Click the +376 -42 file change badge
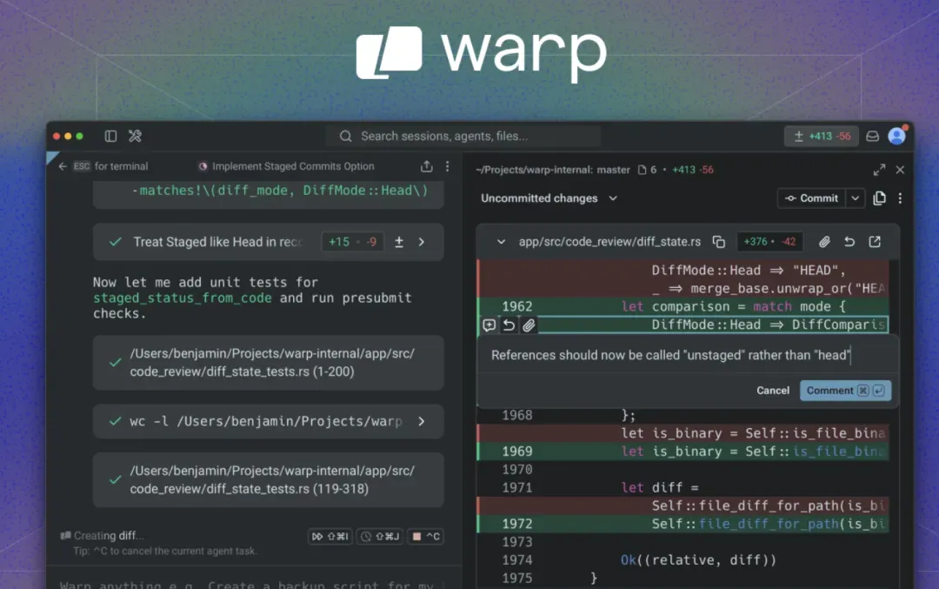This screenshot has width=939, height=589. coord(769,242)
